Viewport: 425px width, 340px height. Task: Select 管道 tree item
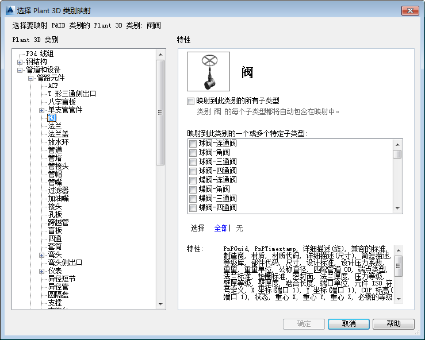[x=55, y=150]
